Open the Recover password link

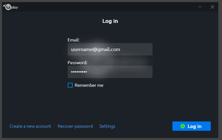75,126
